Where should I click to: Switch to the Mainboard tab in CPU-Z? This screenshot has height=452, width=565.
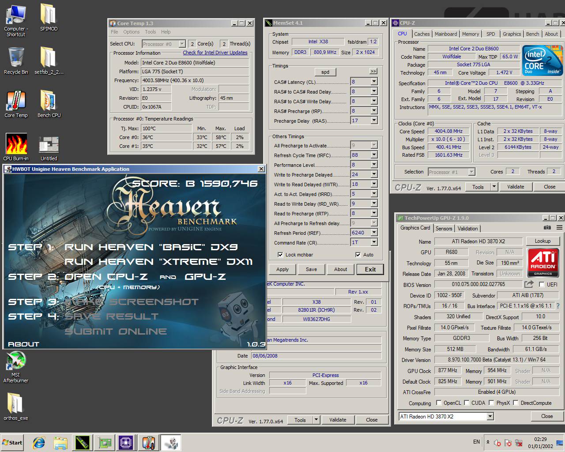446,34
